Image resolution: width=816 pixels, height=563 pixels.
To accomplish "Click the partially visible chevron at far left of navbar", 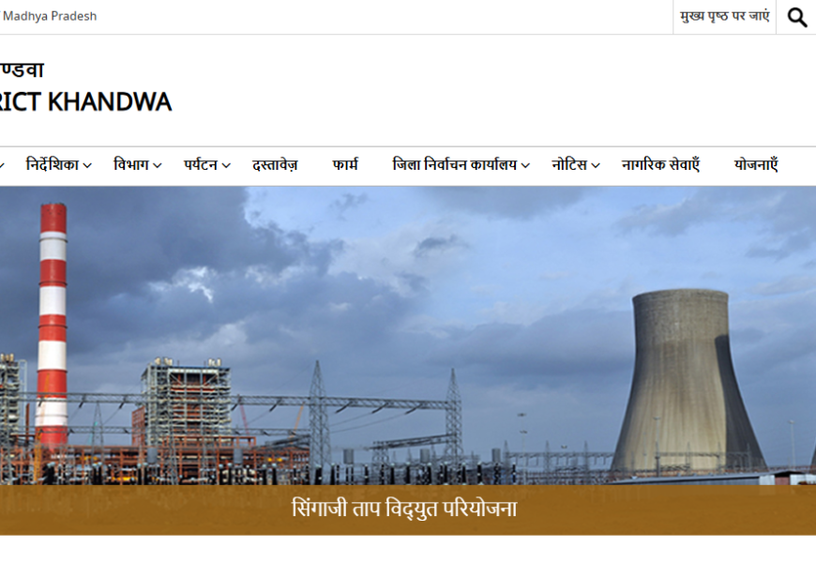I will pyautogui.click(x=3, y=166).
